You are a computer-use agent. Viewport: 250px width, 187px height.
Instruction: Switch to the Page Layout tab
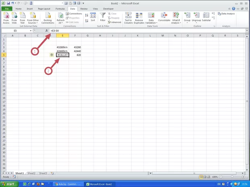click(x=44, y=9)
